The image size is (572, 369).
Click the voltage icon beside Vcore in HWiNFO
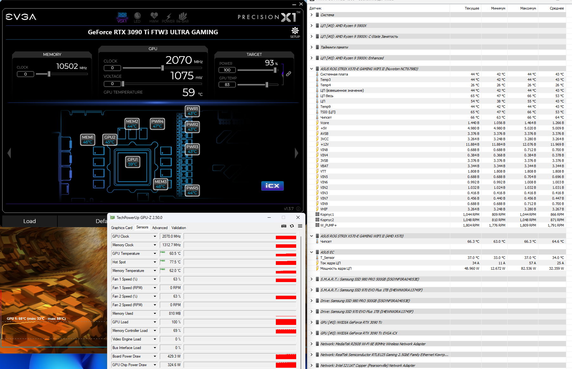tap(317, 123)
